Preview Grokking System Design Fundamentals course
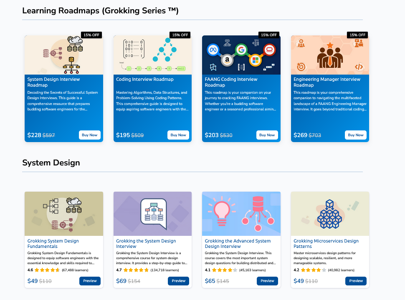 tap(90, 281)
